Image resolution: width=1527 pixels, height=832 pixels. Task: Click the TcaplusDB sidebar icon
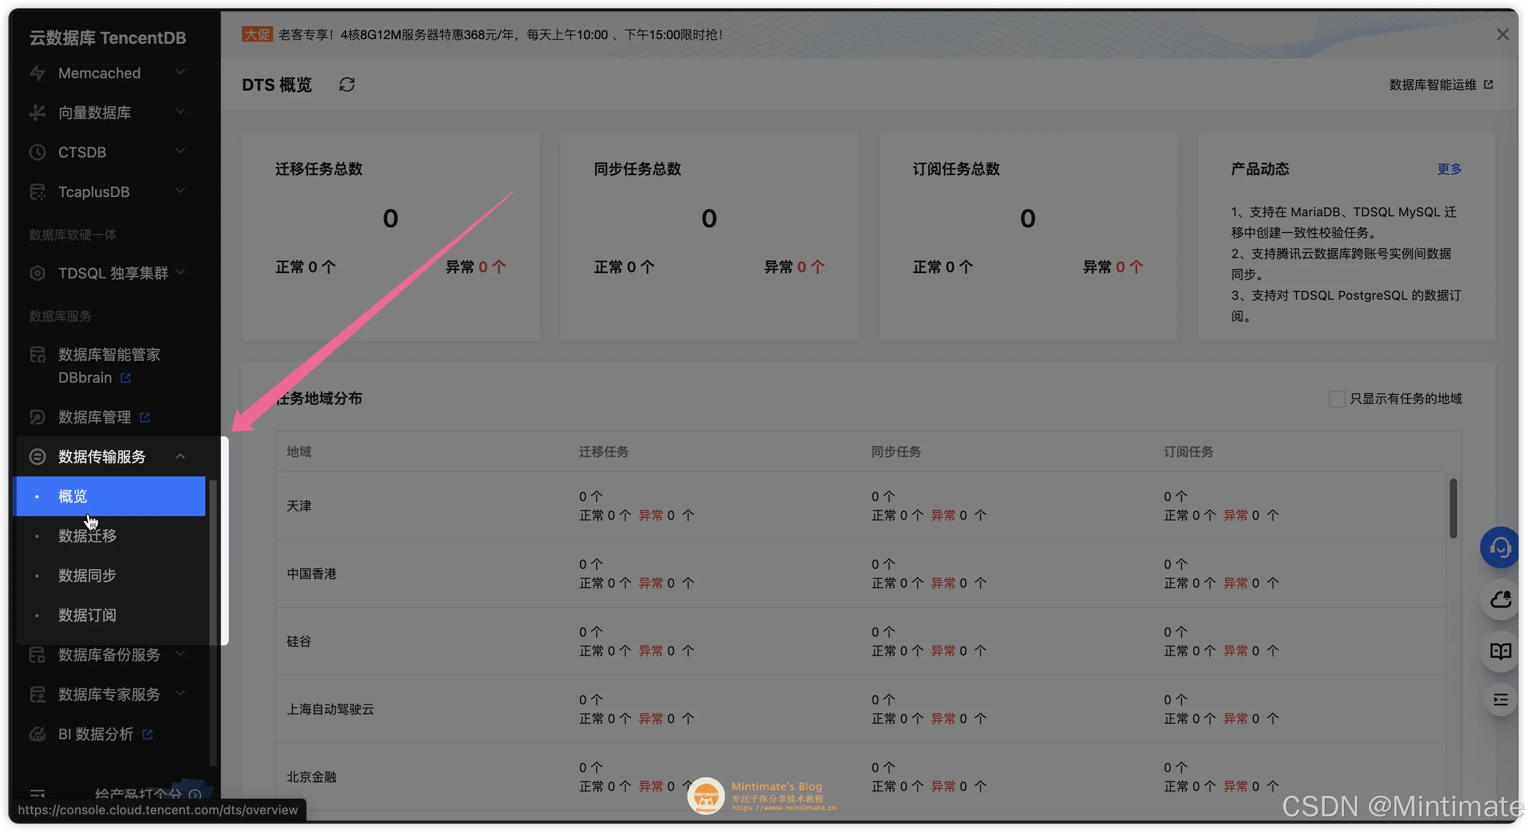click(x=38, y=192)
